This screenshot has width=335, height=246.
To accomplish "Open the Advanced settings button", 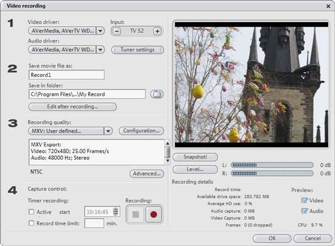I will 147,174.
